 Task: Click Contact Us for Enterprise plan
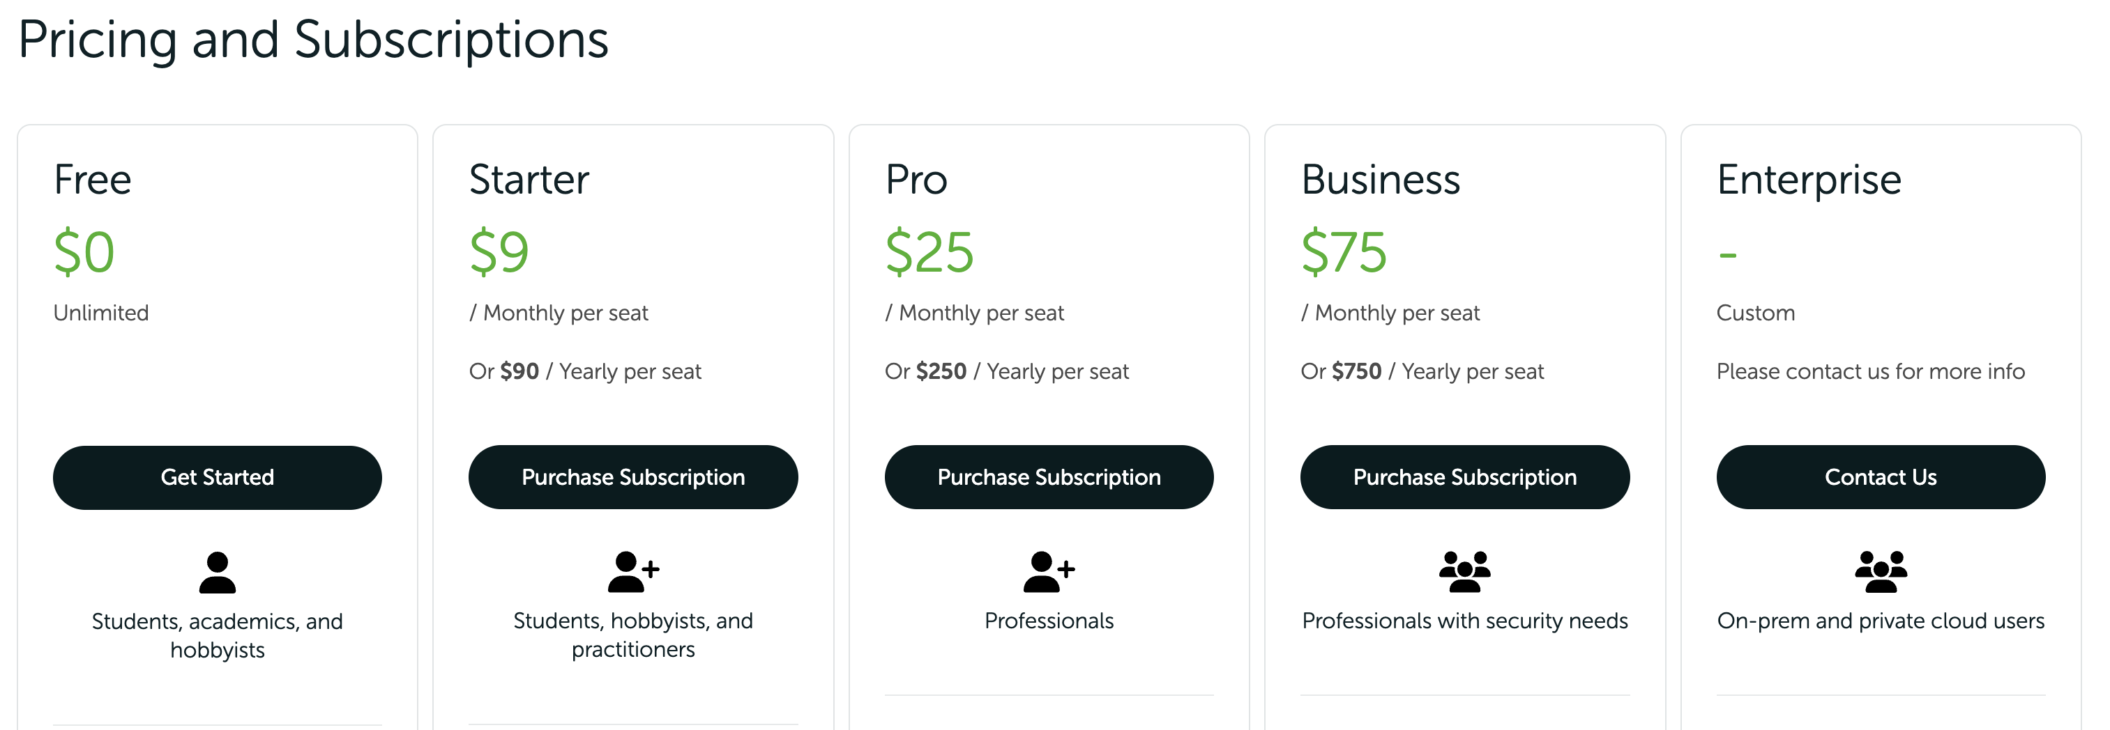pyautogui.click(x=1881, y=477)
